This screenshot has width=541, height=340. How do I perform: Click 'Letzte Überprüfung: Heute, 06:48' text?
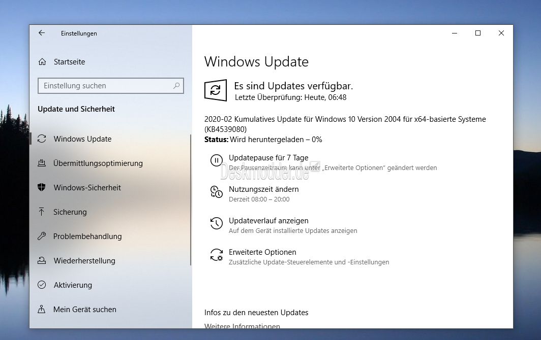290,97
